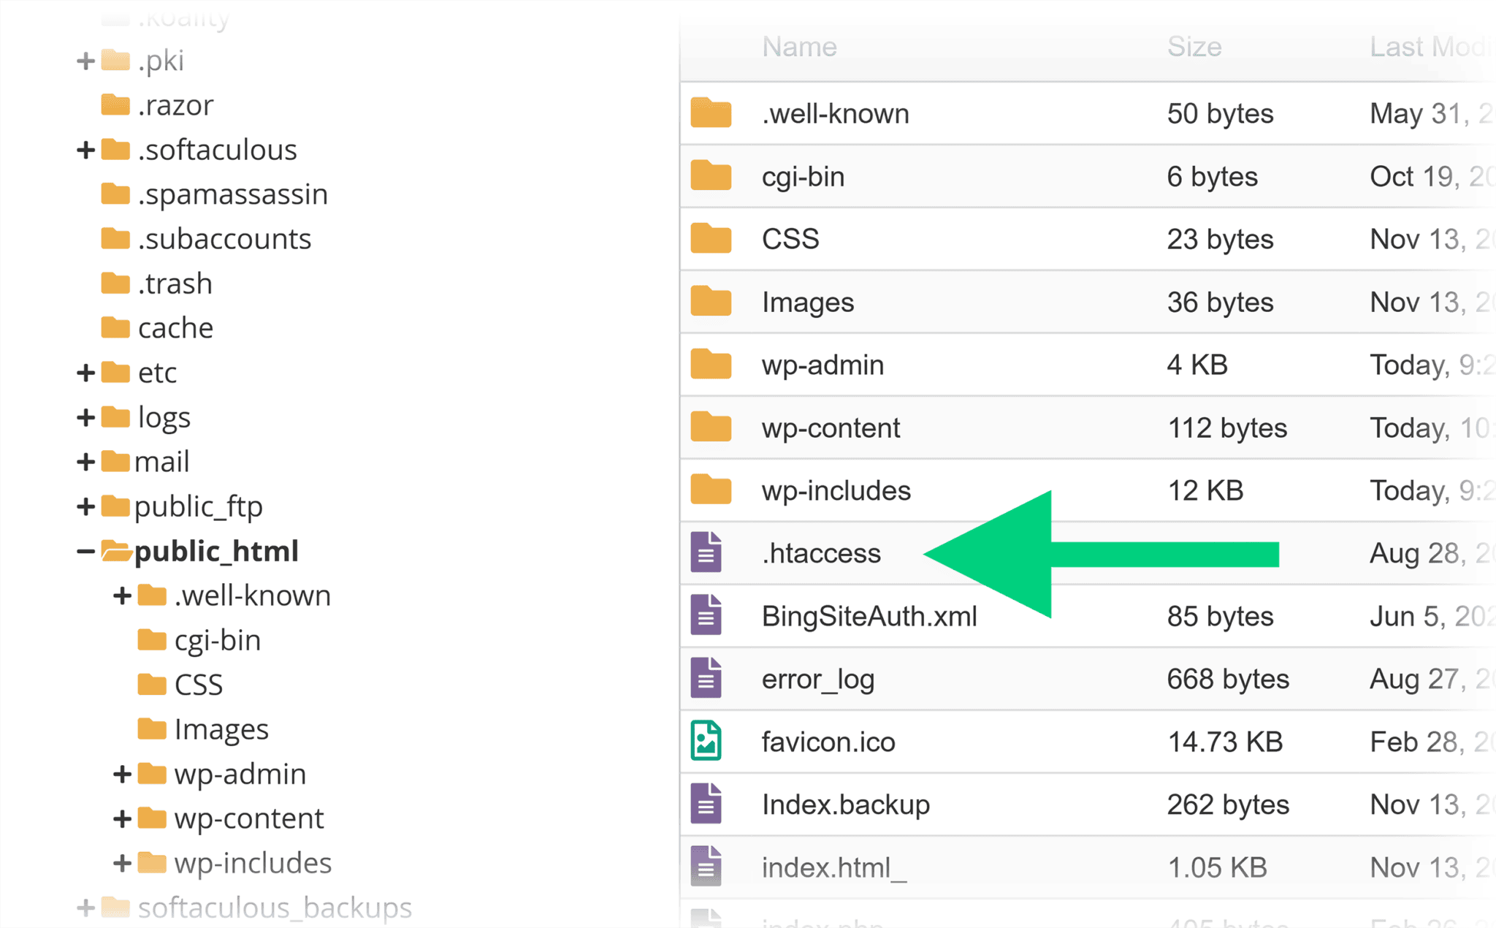
Task: Collapse the public_html tree node
Action: (x=85, y=551)
